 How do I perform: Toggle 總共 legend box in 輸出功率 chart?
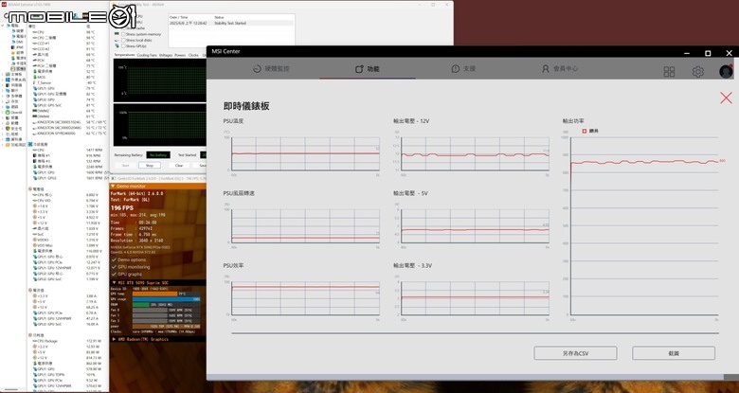pyautogui.click(x=585, y=131)
